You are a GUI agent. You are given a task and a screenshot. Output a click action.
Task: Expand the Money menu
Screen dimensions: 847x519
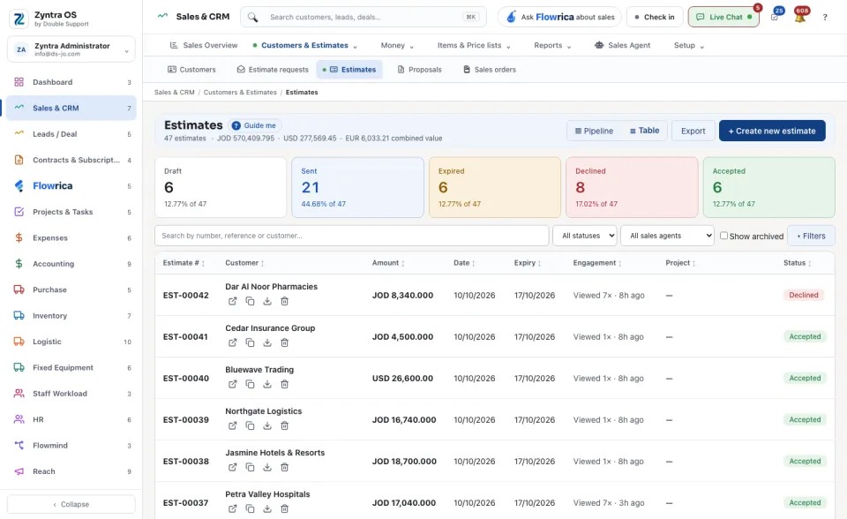(x=397, y=45)
